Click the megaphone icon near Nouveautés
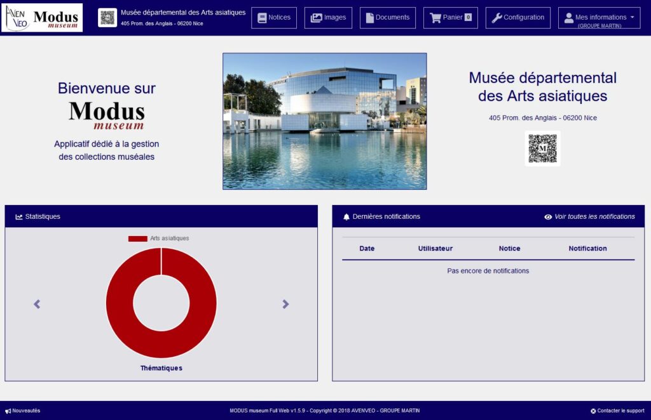 tap(8, 411)
